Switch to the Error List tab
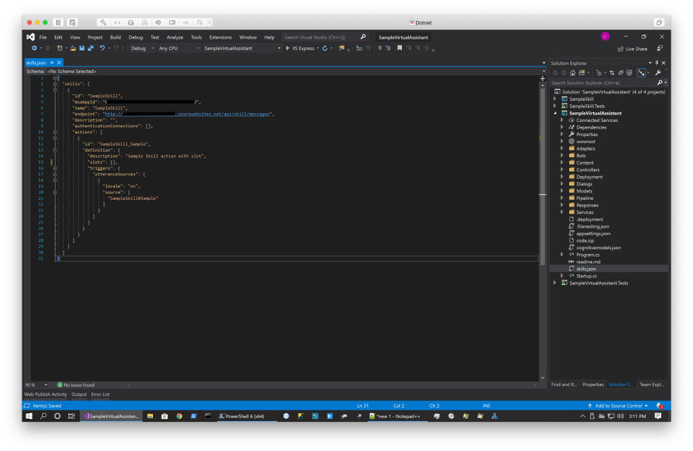The height and width of the screenshot is (451, 693). point(100,394)
